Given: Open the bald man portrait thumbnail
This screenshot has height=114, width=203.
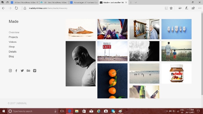Looking at the screenshot, I should click(x=81, y=64).
